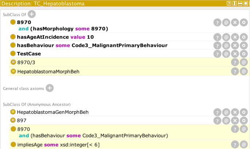Image resolution: width=250 pixels, height=149 pixels.
Task: Add a new SubClass Of axiom
Action: (x=32, y=15)
